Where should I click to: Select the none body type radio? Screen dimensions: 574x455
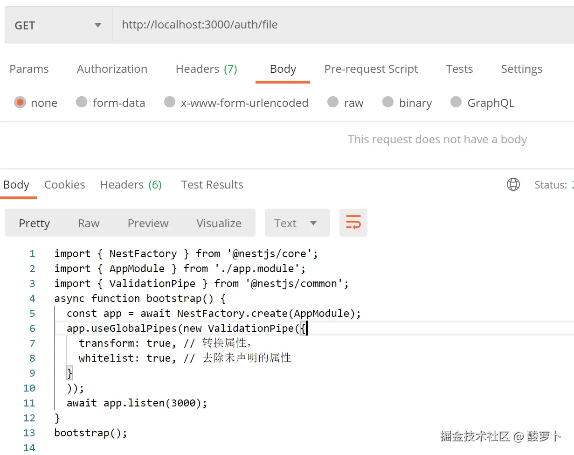click(x=20, y=102)
